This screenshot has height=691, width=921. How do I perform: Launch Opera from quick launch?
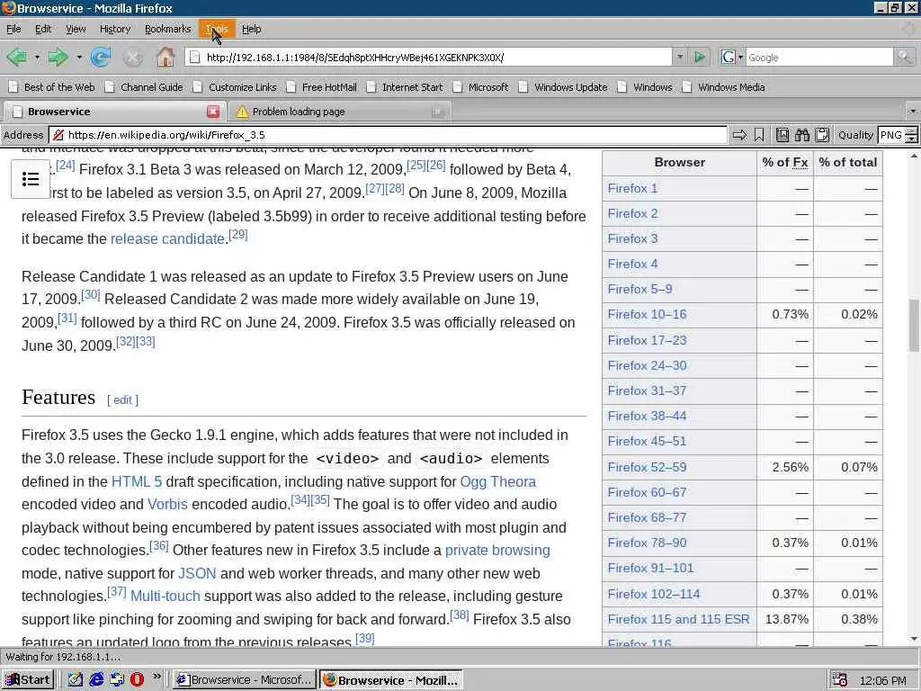pyautogui.click(x=137, y=679)
